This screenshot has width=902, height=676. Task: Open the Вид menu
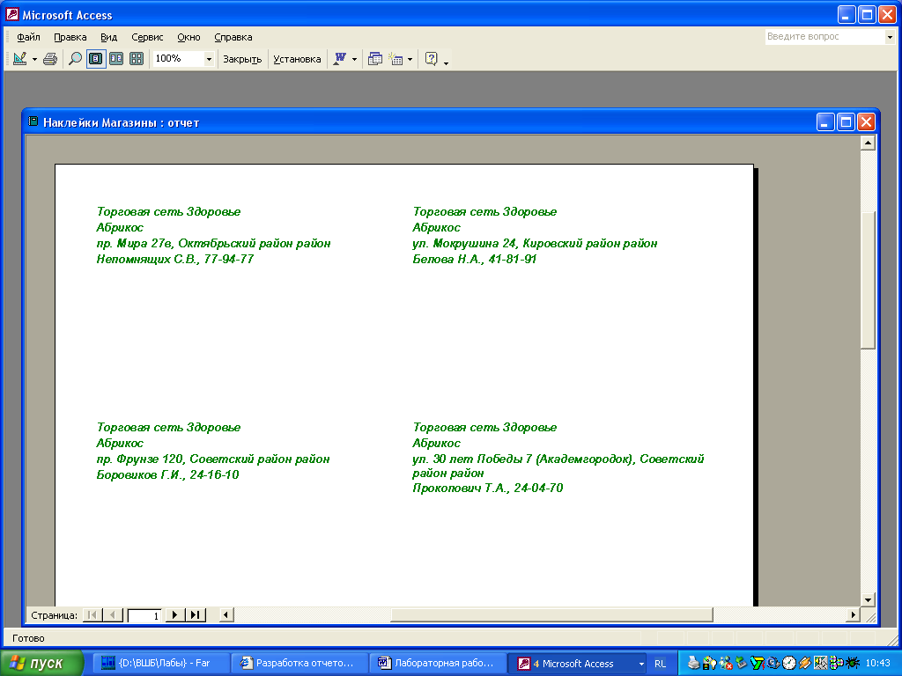click(x=108, y=37)
